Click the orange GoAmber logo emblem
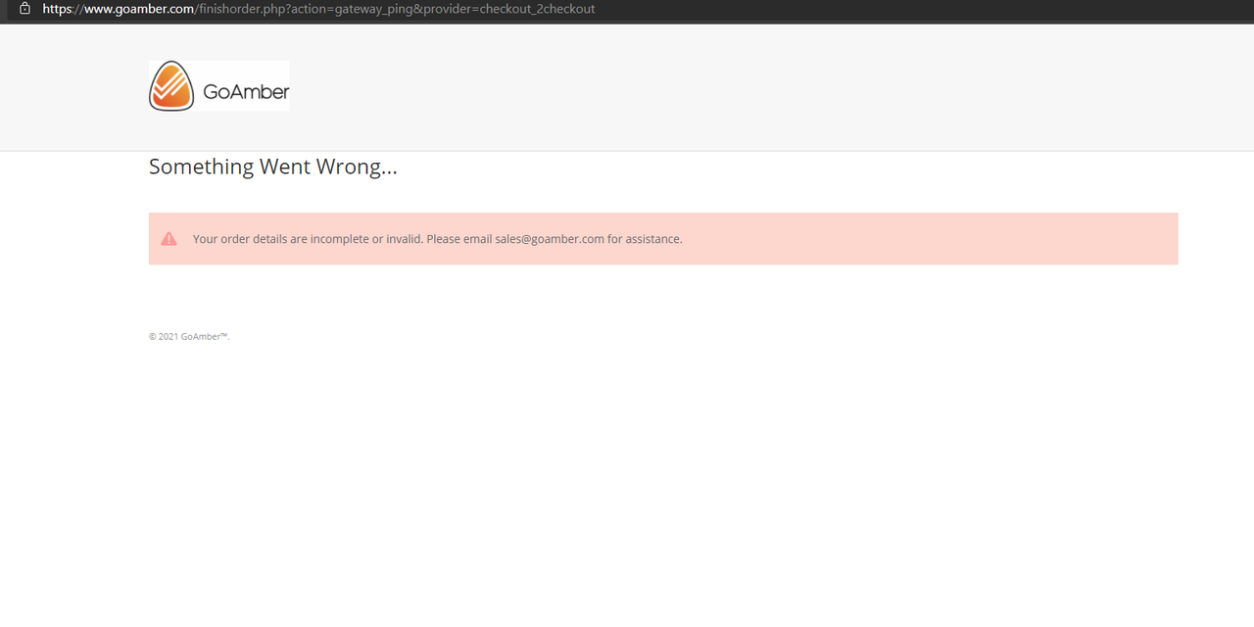Viewport: 1254px width, 627px height. point(171,86)
